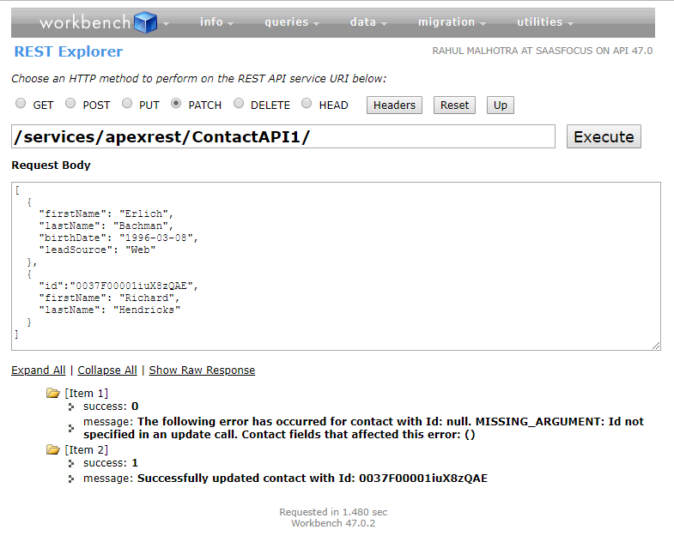Viewport: 674px width, 536px height.
Task: Open the data menu
Action: (368, 22)
